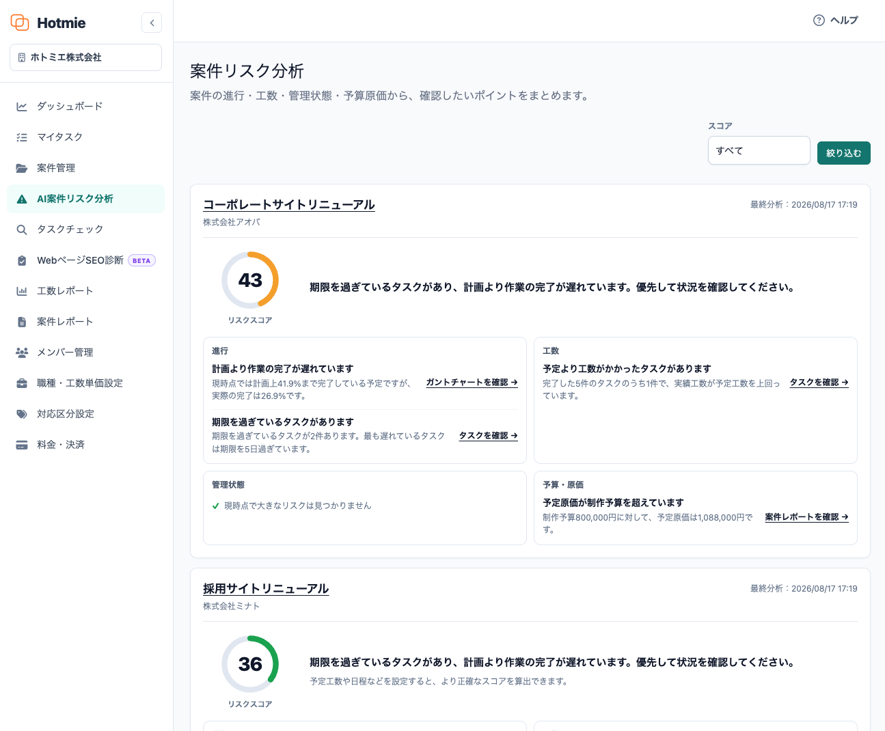Screen dimensions: 885x731
Task: Follow the 案件レポートを確認 link
Action: (x=806, y=517)
